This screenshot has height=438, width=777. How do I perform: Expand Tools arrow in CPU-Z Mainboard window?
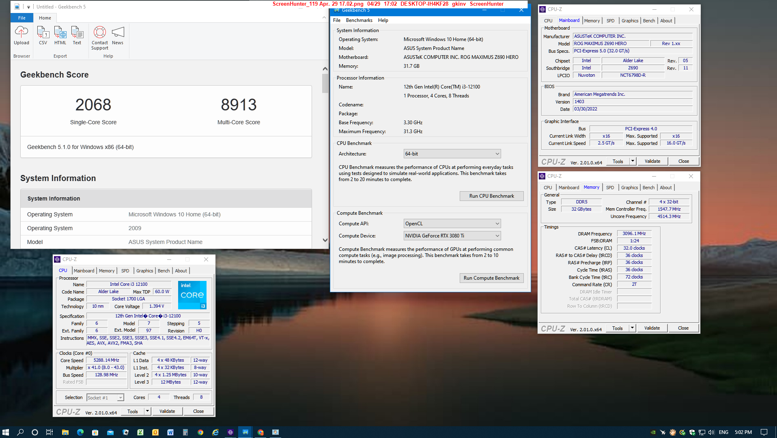coord(632,161)
